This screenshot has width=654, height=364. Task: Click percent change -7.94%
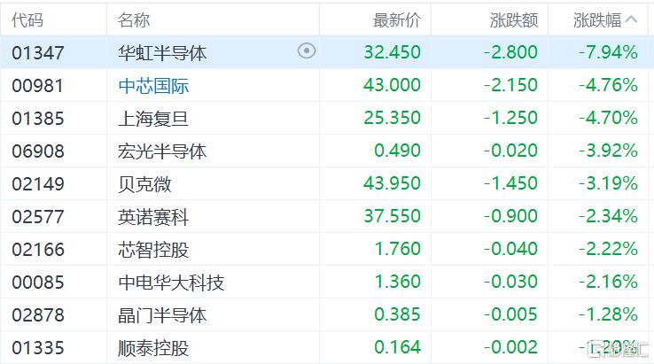[608, 52]
